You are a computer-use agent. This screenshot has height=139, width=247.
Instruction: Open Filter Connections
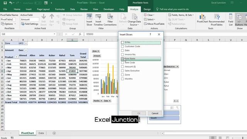click(x=110, y=20)
